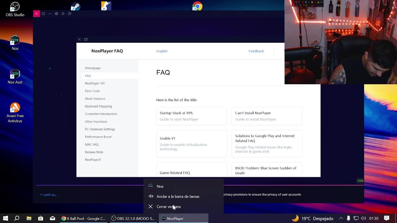Screen dimensions: 397x223
Task: Go to Homepage in the sidebar
Action: (93, 68)
